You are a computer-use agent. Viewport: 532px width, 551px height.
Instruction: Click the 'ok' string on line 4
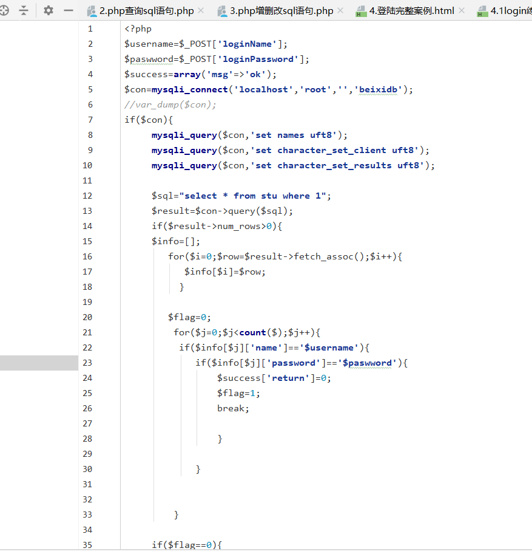[x=255, y=75]
